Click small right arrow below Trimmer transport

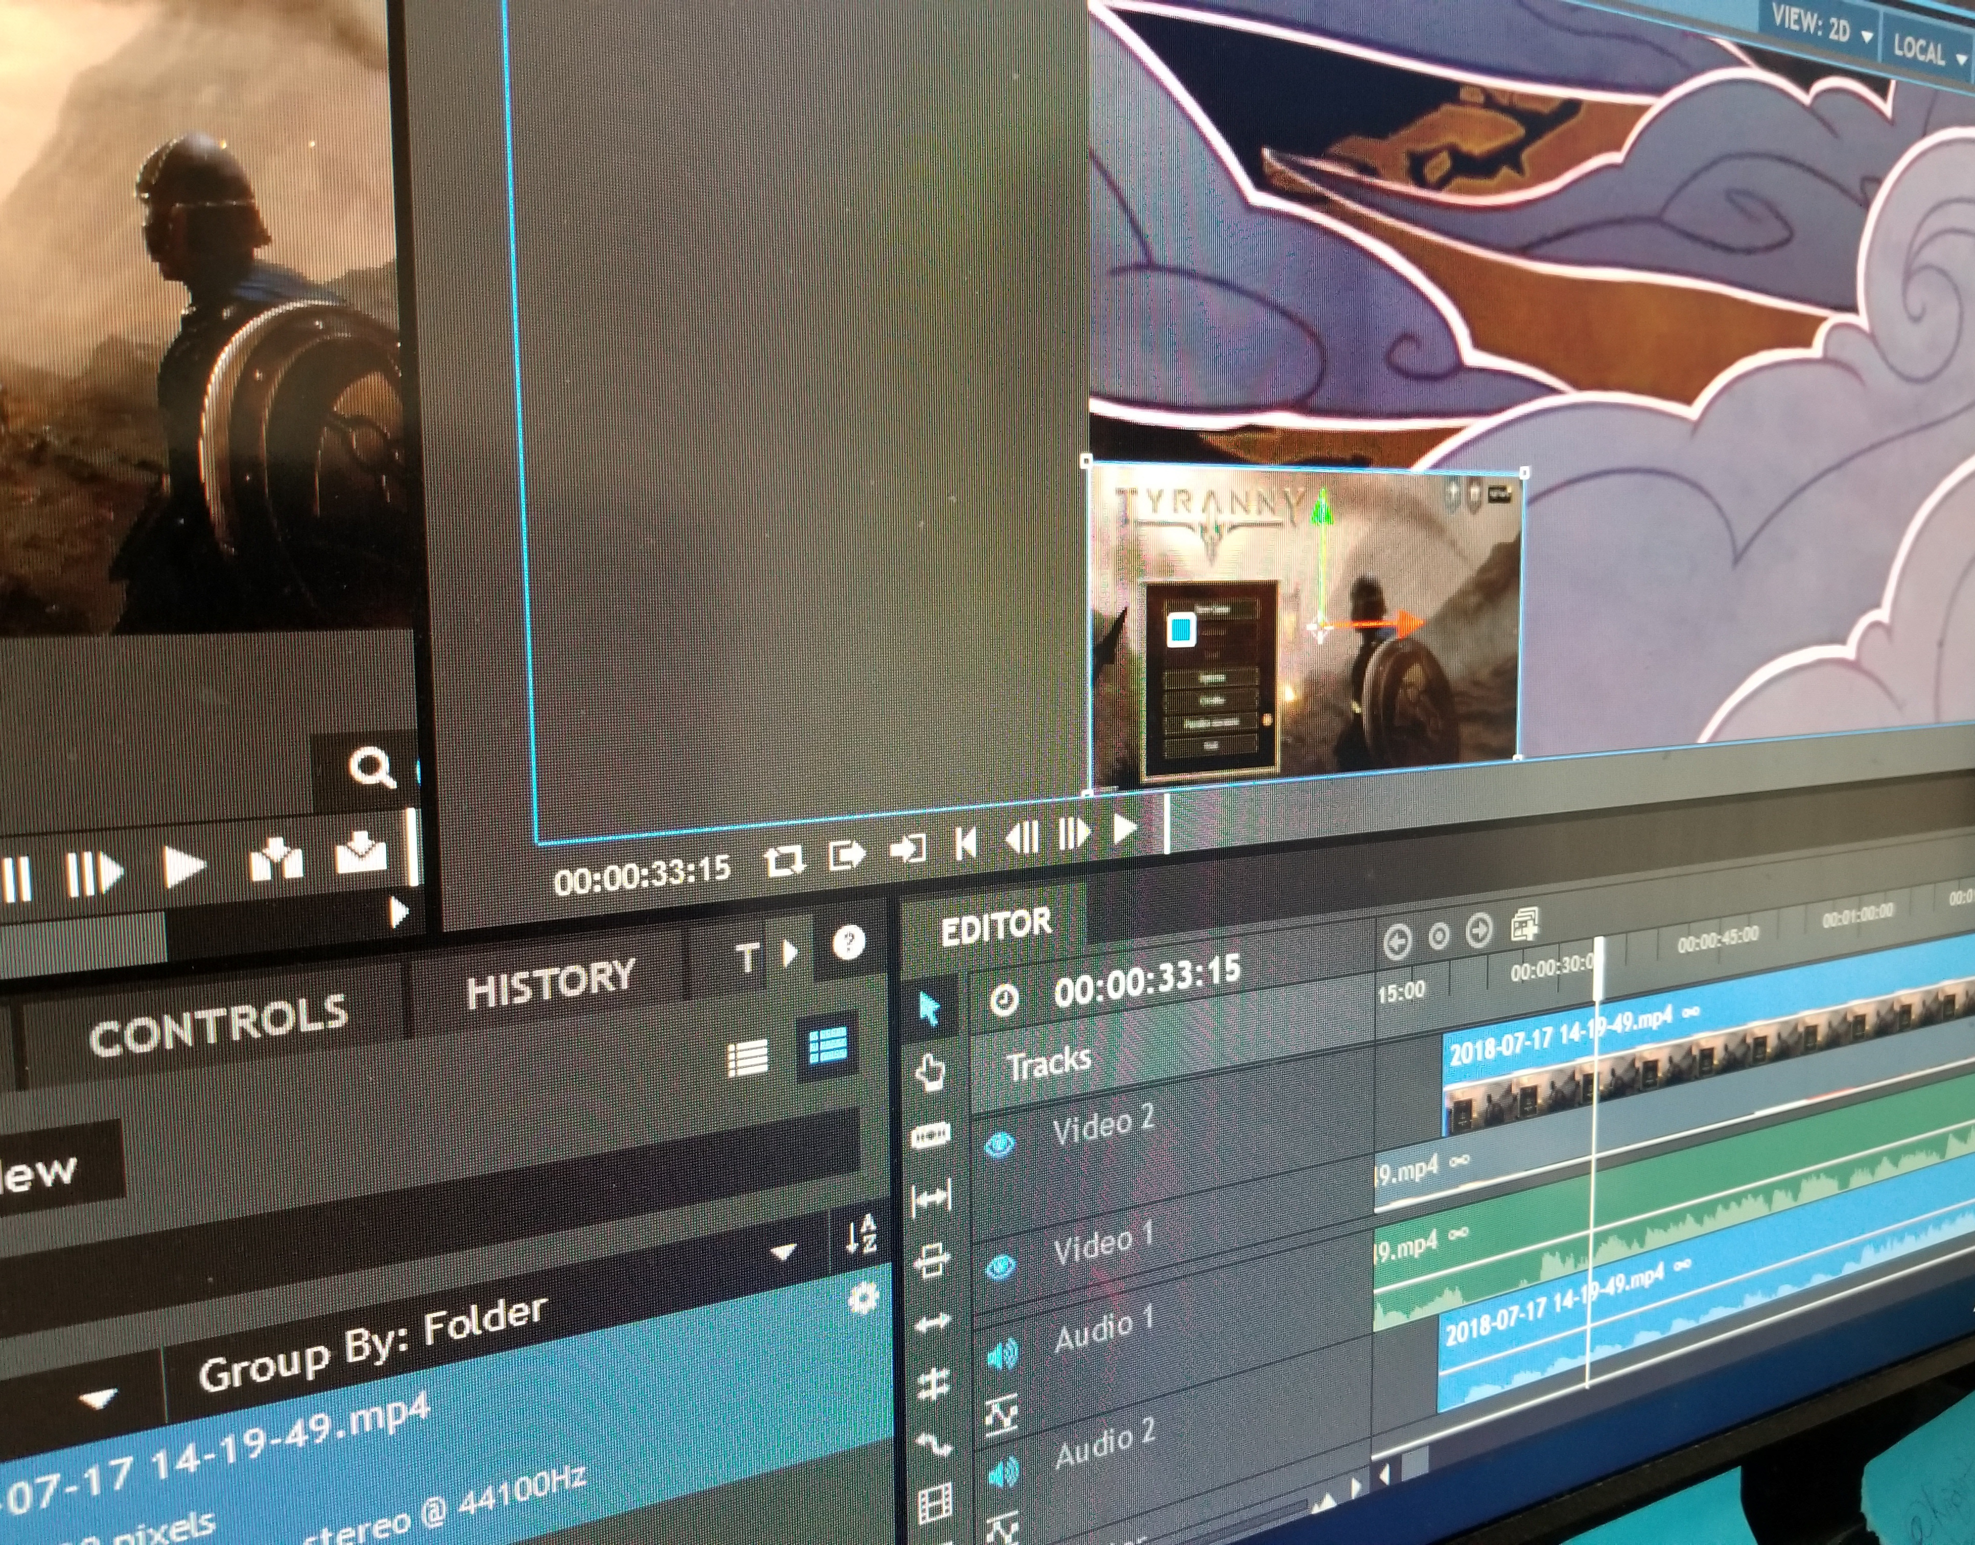click(x=399, y=912)
